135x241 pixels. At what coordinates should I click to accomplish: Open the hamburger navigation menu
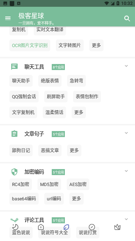[x=8, y=18]
